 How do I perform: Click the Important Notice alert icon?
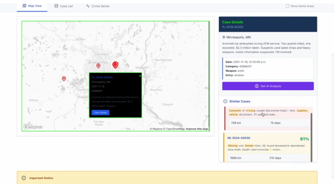click(x=24, y=178)
